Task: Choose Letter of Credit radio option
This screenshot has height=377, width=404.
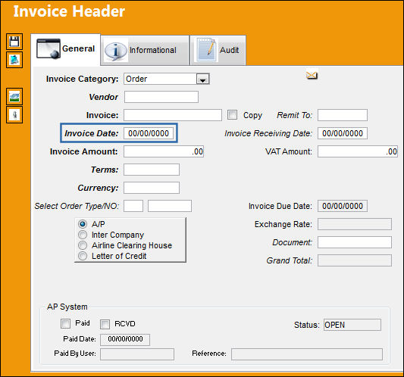Action: pos(83,256)
